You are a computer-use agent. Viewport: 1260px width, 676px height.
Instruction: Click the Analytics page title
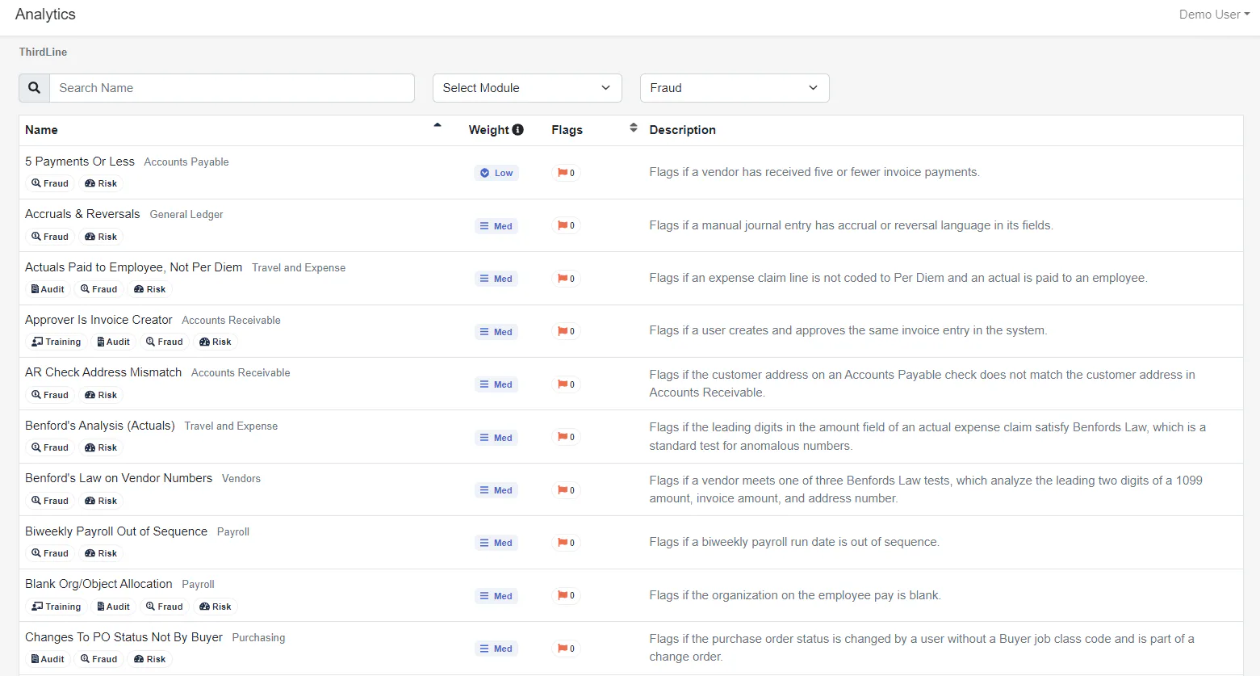(45, 15)
